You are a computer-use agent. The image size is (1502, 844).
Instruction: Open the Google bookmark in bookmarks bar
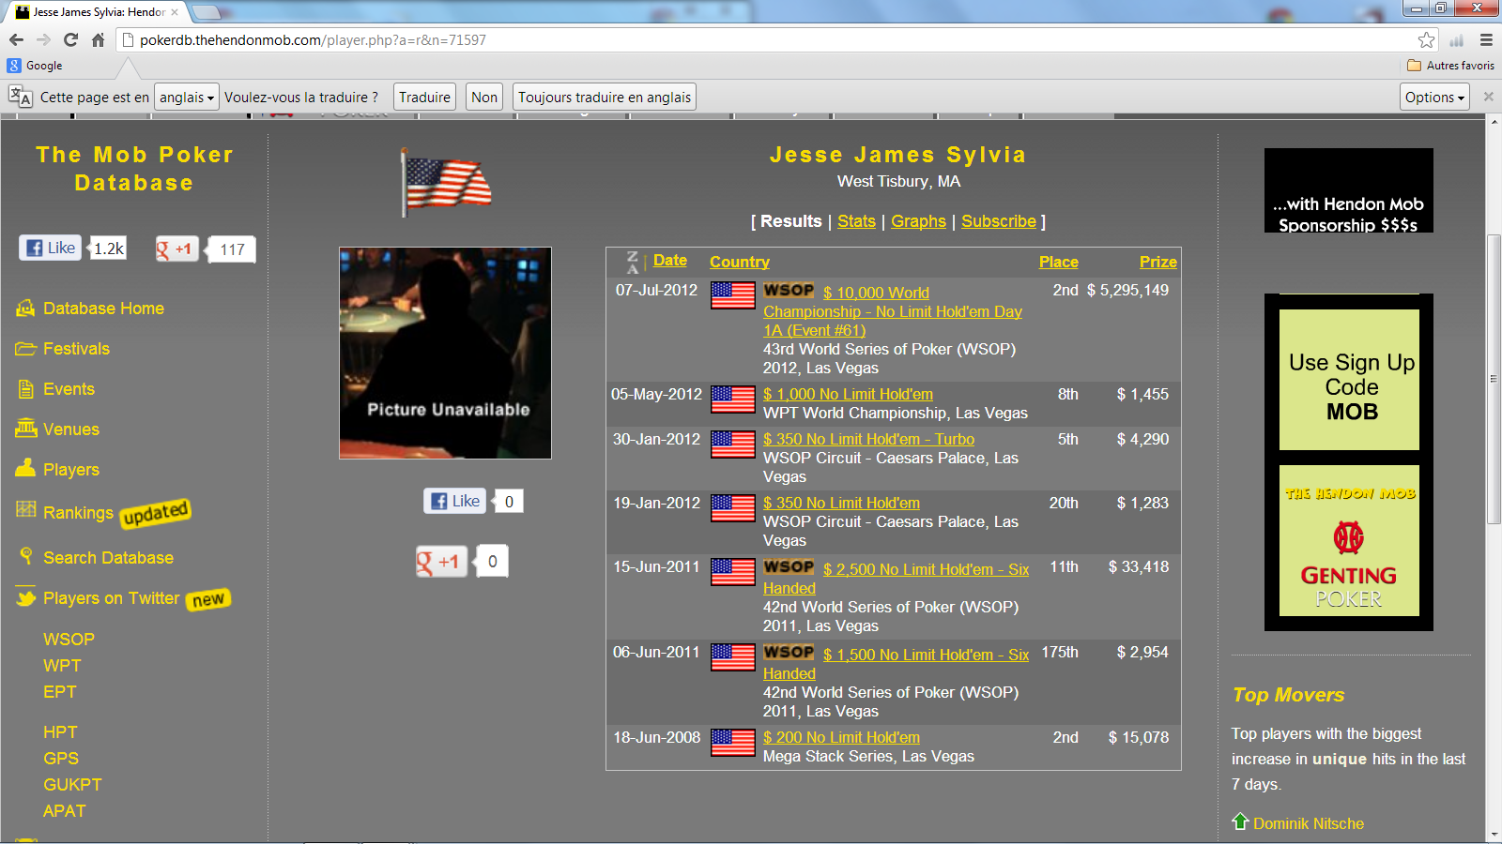click(x=35, y=66)
